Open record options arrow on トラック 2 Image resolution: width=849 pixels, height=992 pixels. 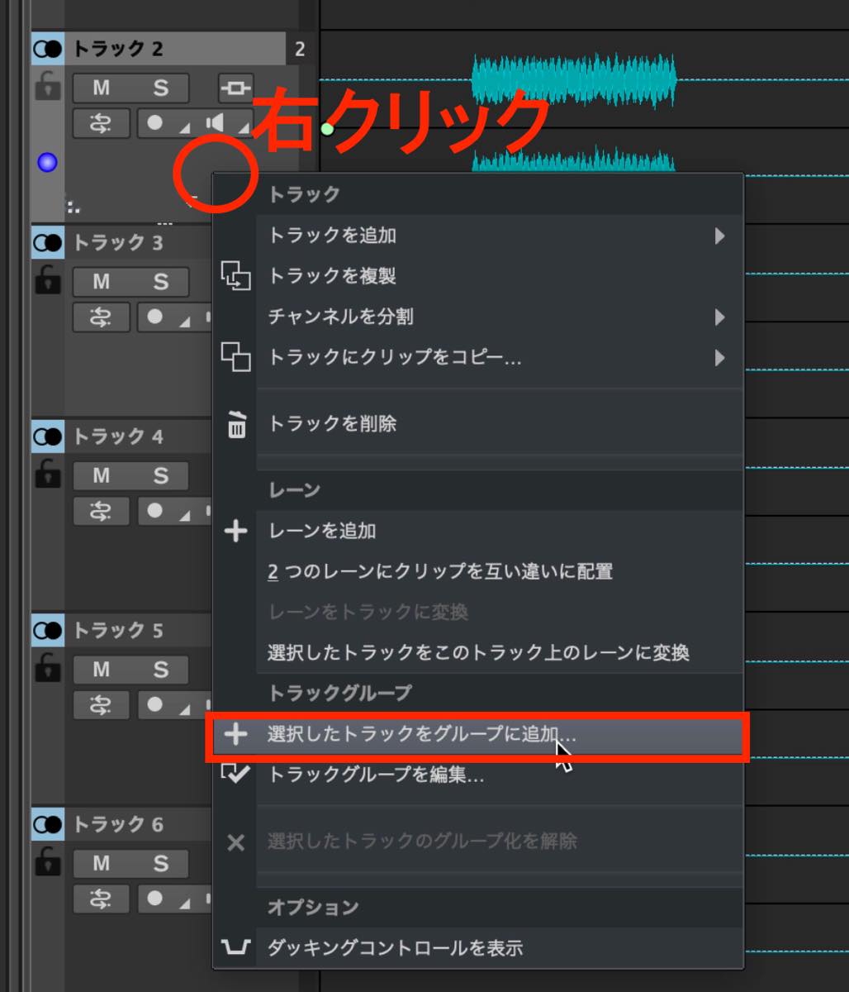[185, 128]
